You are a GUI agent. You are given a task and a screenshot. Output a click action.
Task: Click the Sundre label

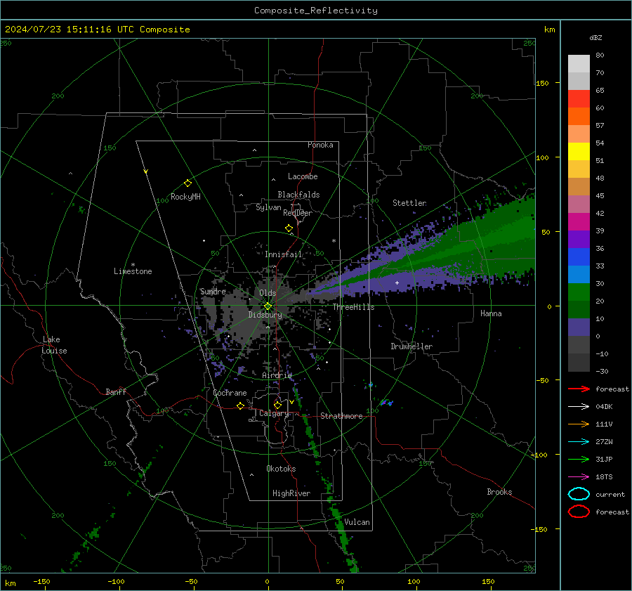click(x=213, y=291)
